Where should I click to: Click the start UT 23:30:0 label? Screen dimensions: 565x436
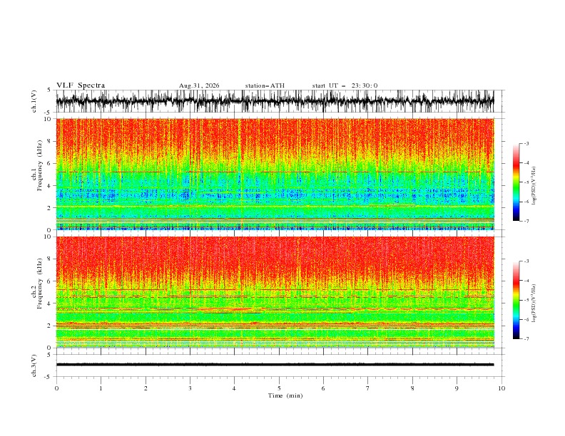(x=345, y=85)
